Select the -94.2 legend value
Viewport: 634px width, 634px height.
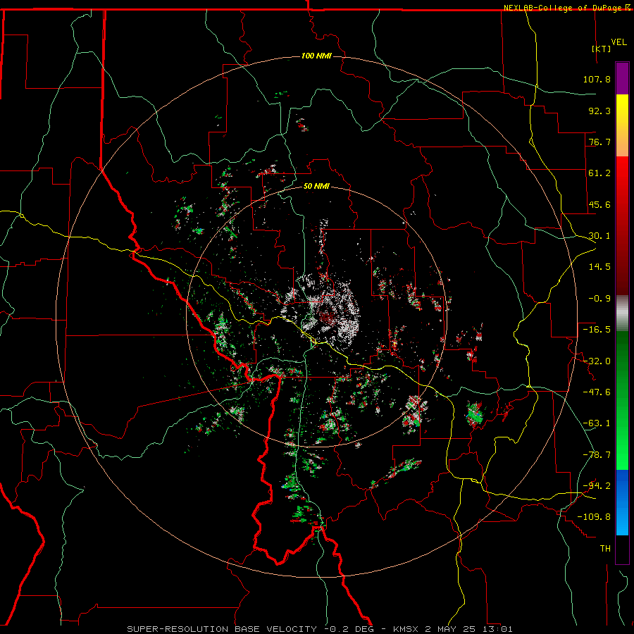(x=597, y=486)
